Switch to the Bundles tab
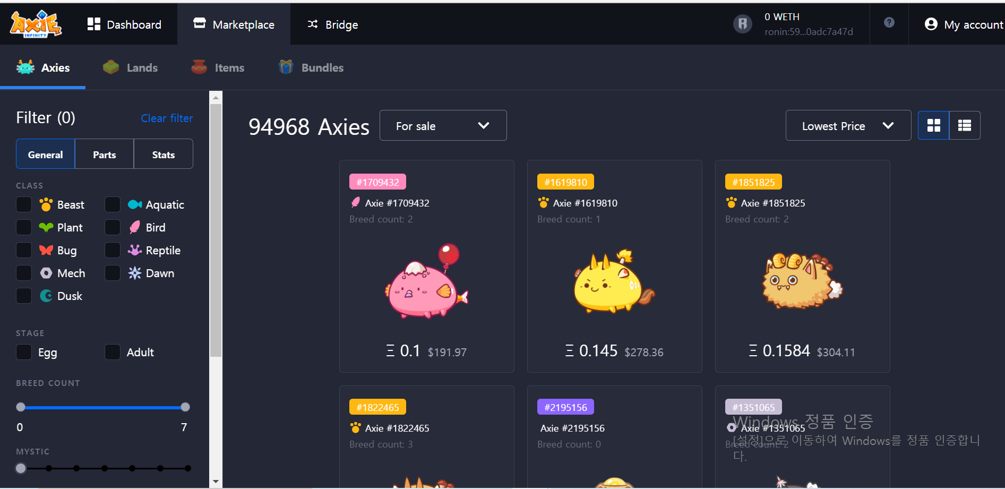The width and height of the screenshot is (1005, 489). pos(311,67)
